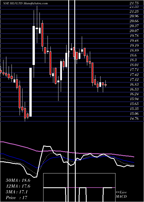Viewport: 144px width, 202px height.
Task: Click the 15.35 price axis label
Action: point(134,109)
